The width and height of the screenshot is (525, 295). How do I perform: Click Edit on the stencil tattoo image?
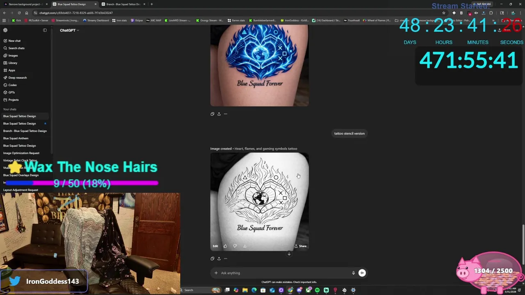pos(215,246)
